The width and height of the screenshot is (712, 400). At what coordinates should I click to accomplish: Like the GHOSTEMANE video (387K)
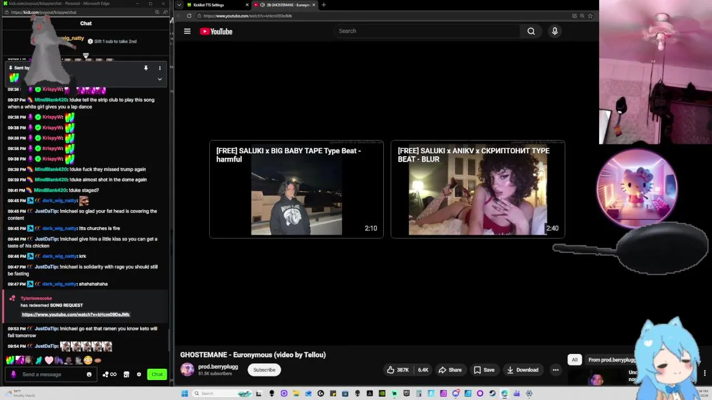(398, 370)
